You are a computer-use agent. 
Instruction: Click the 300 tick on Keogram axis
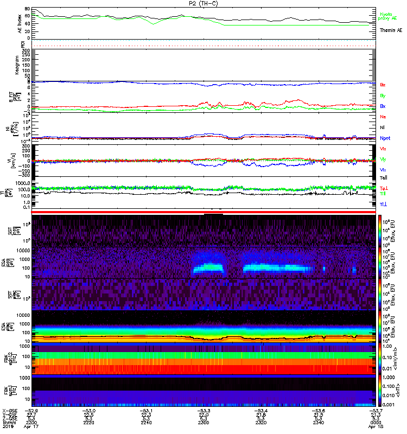coord(26,50)
